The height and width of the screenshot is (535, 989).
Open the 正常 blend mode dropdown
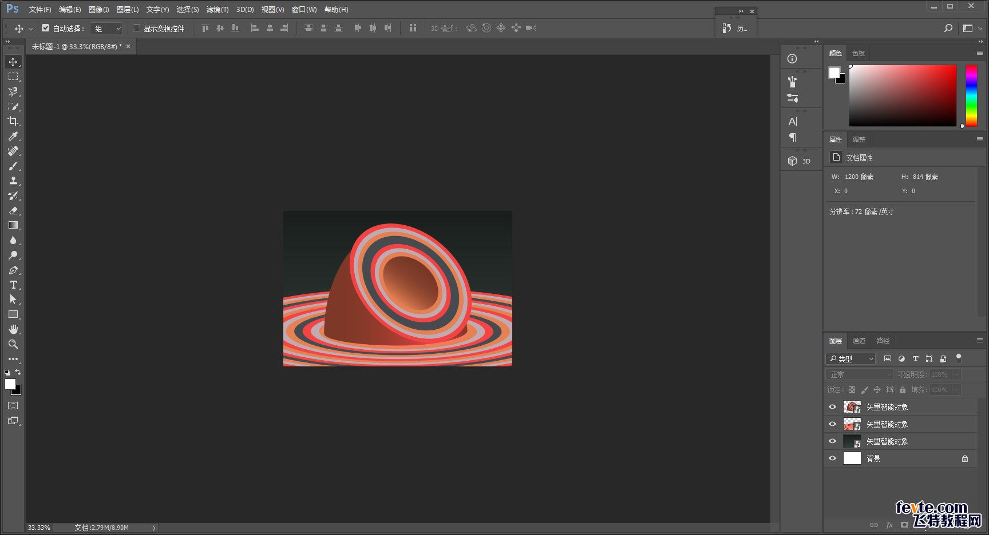point(860,374)
